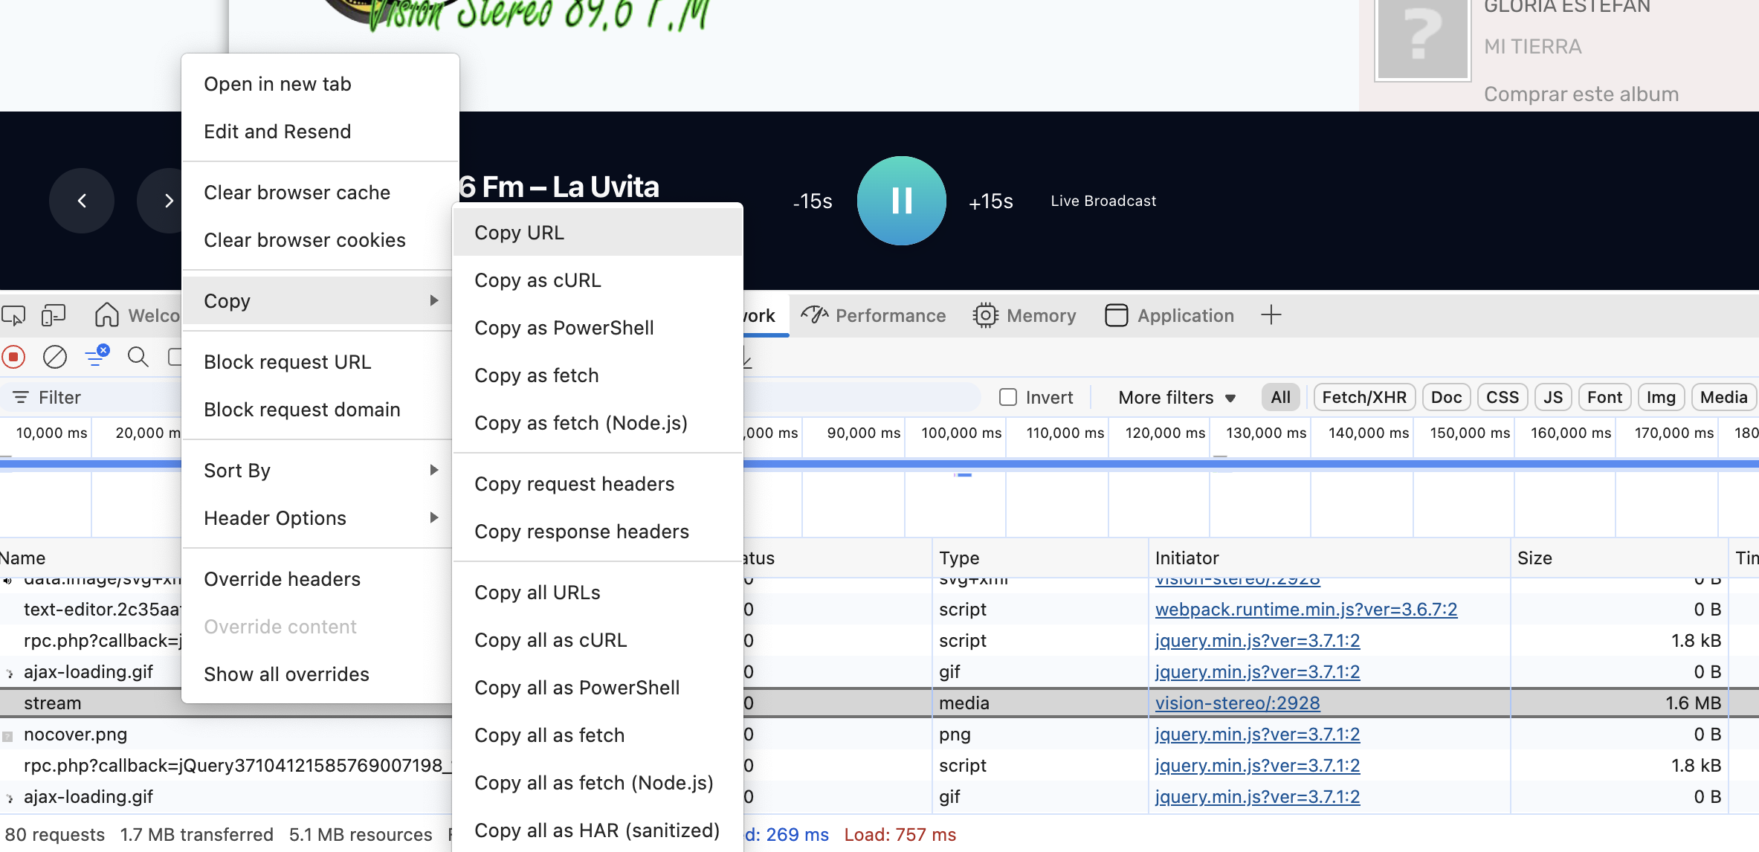Screen dimensions: 1759x852
Task: Select the stream request row
Action: pyautogui.click(x=54, y=703)
